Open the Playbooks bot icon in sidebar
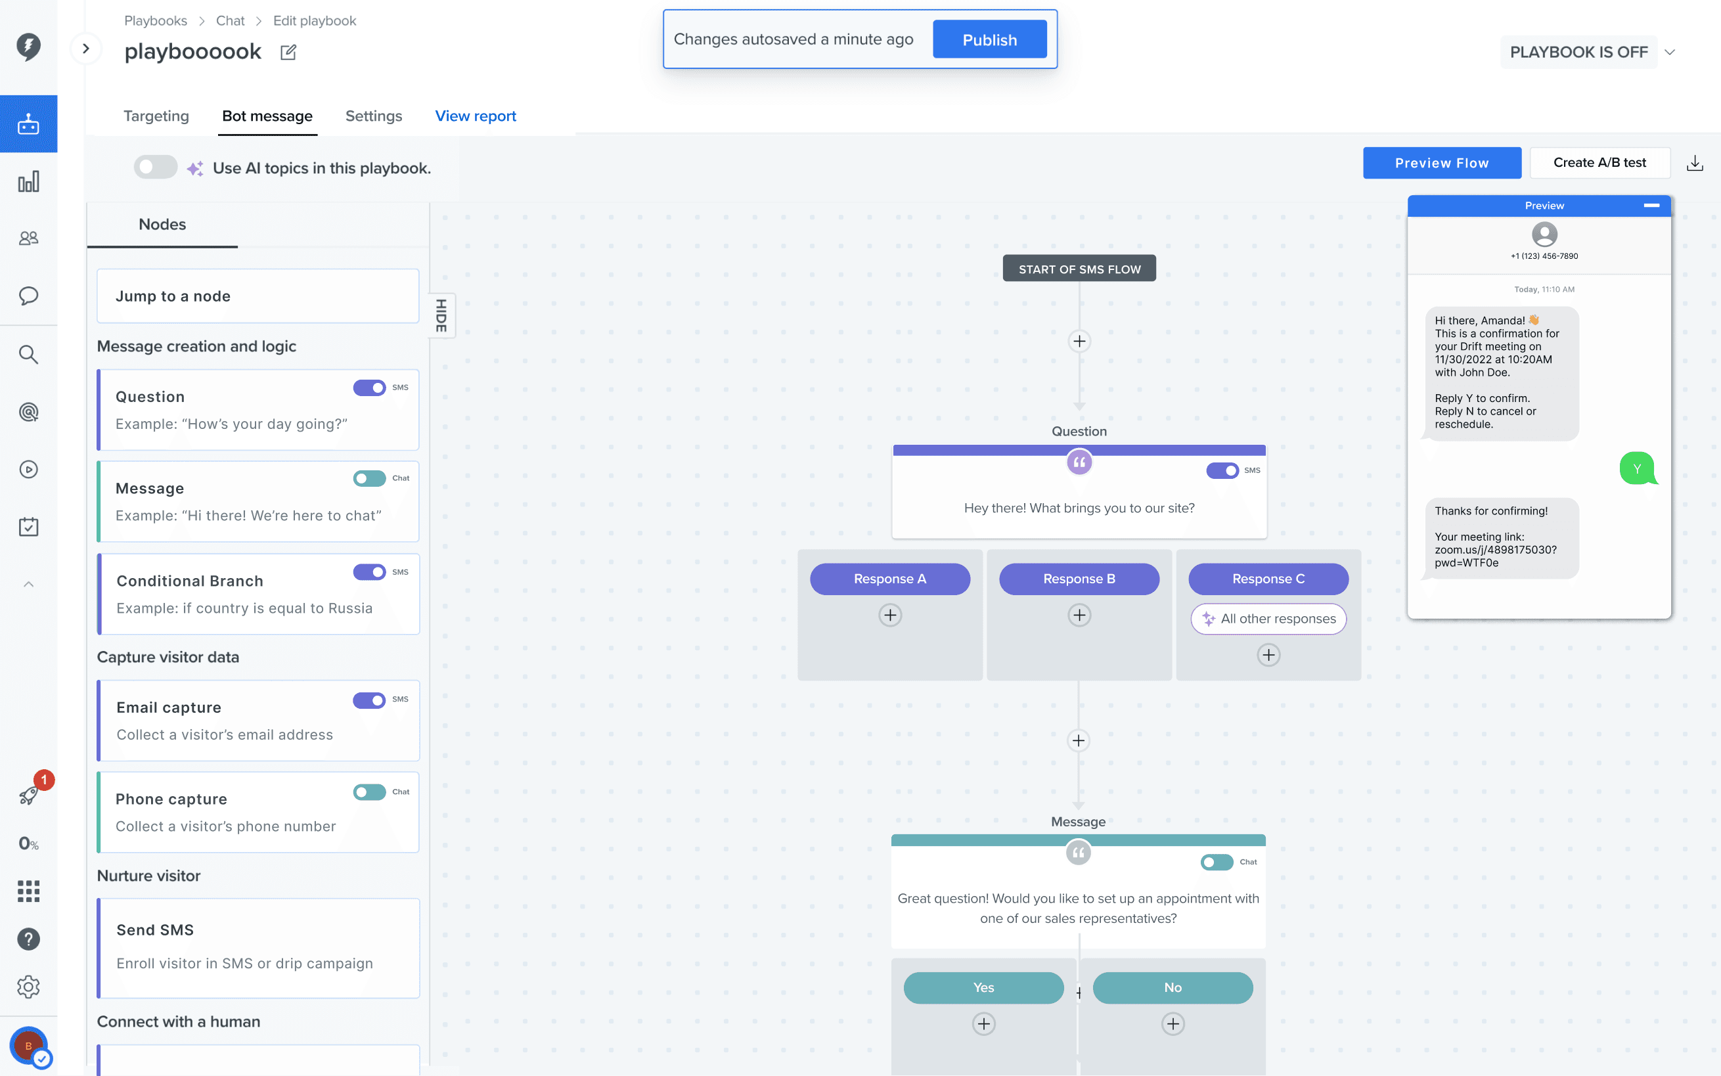This screenshot has width=1721, height=1076. click(28, 123)
